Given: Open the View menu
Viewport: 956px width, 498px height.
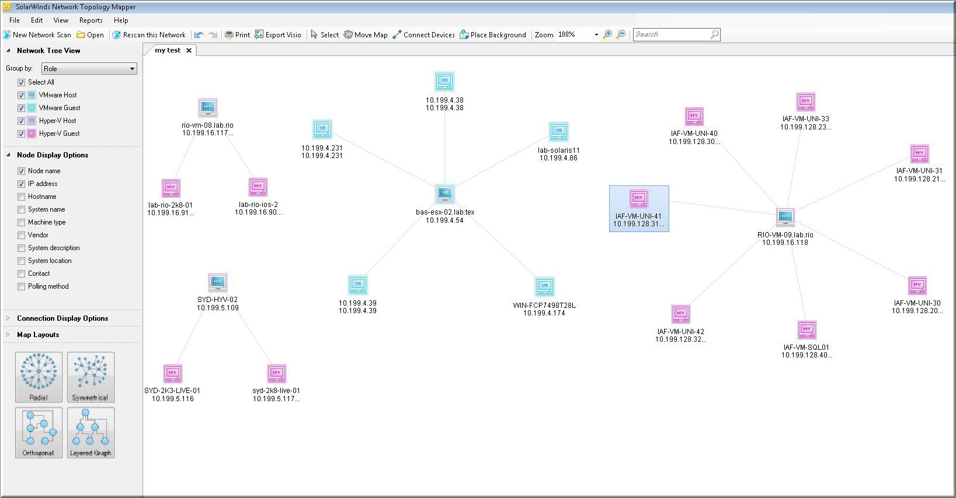Looking at the screenshot, I should pyautogui.click(x=61, y=20).
